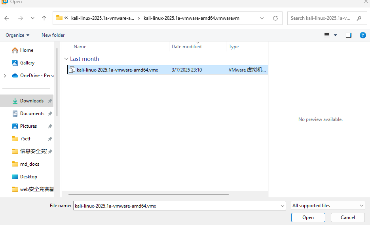Click the .vmx file's VMware icon

point(72,70)
